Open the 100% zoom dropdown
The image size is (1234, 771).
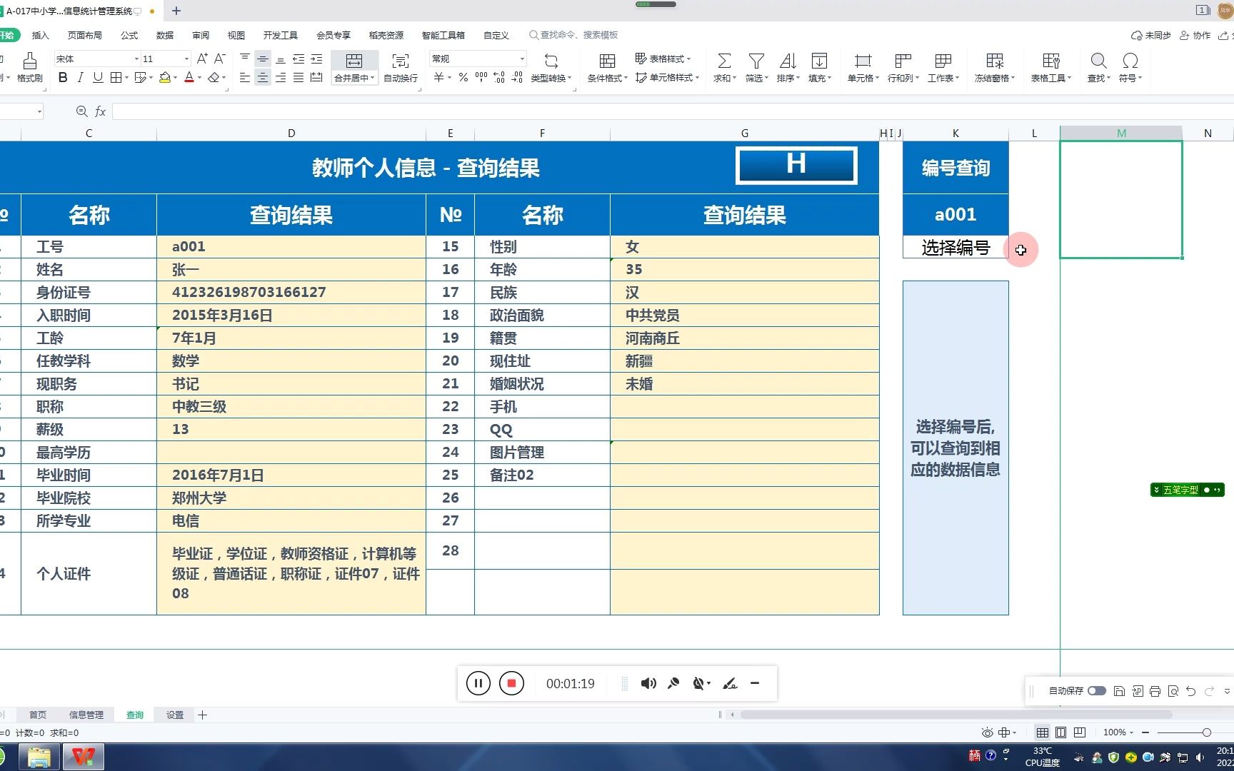click(x=1118, y=732)
